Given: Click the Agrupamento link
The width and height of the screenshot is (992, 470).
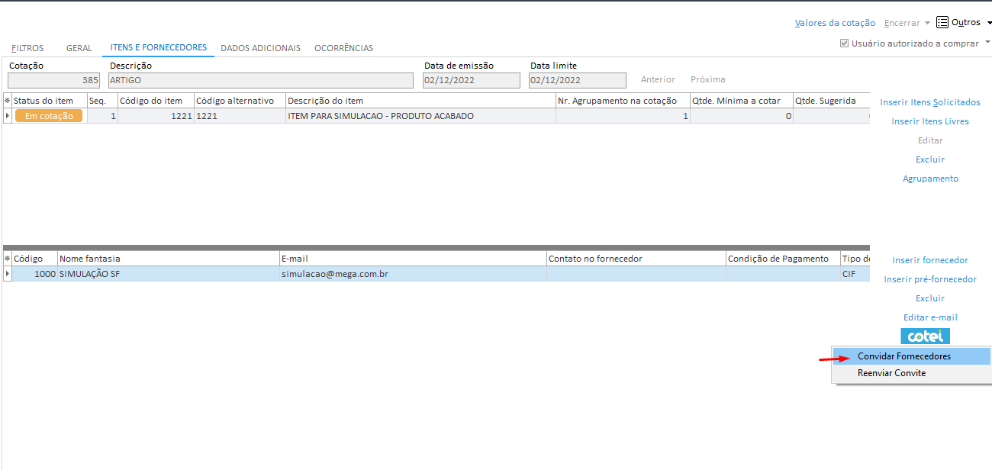Looking at the screenshot, I should (930, 179).
